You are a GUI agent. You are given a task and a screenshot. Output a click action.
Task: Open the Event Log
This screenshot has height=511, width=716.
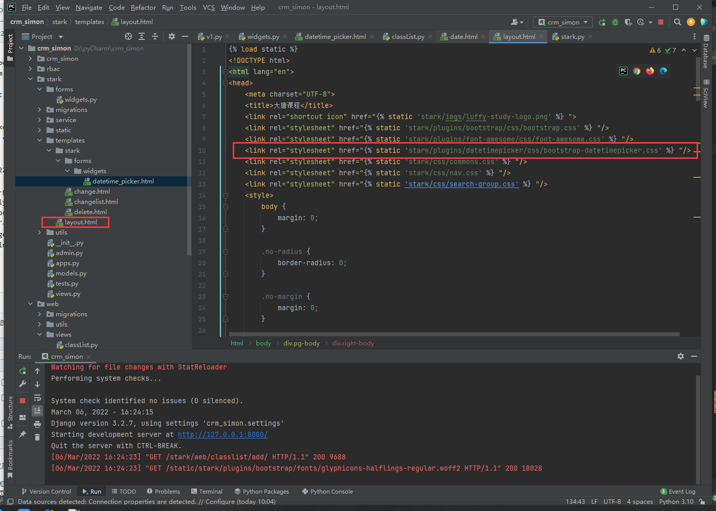678,491
